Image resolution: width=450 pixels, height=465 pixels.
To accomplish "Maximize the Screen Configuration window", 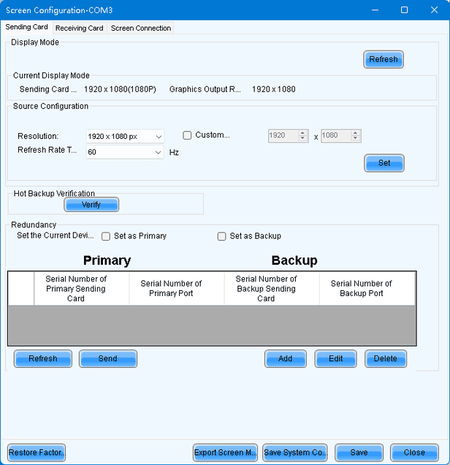I will [404, 10].
